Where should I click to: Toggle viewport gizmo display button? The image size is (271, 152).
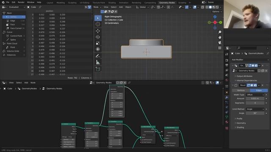point(187,7)
